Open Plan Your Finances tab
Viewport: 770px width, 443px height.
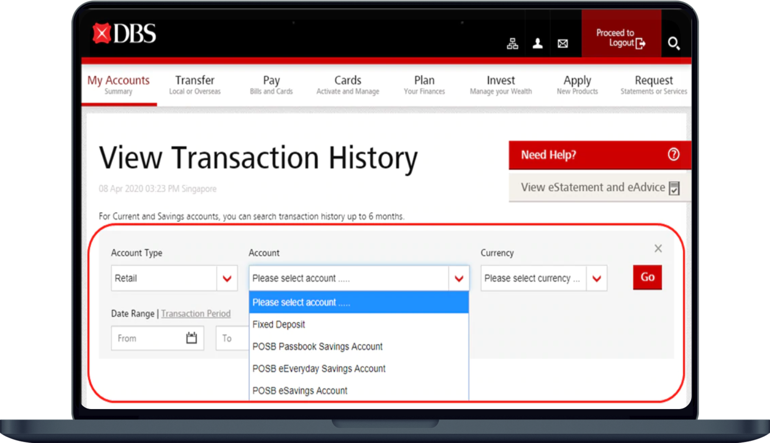tap(424, 85)
